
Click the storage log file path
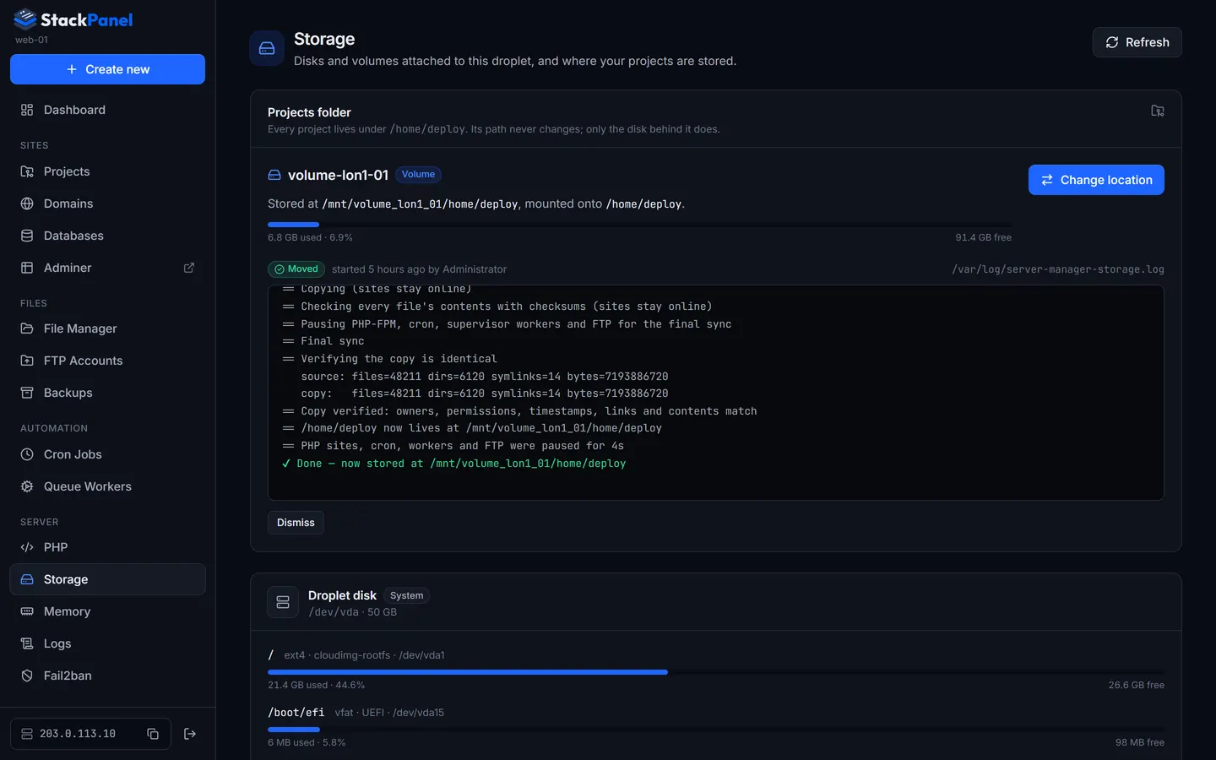[1058, 269]
